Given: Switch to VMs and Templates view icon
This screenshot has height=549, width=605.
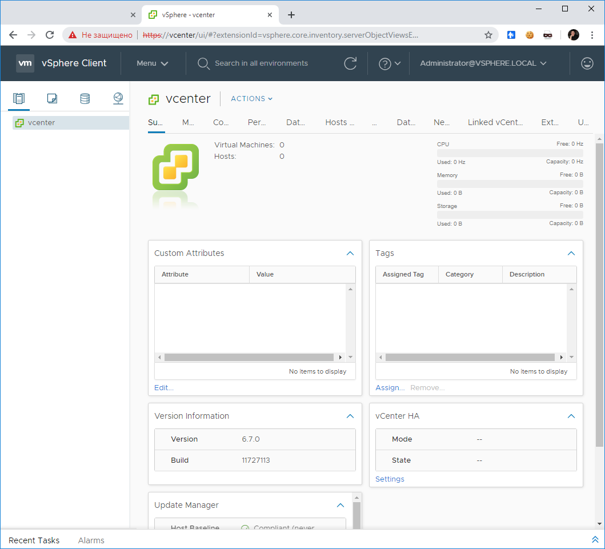Looking at the screenshot, I should 52,99.
